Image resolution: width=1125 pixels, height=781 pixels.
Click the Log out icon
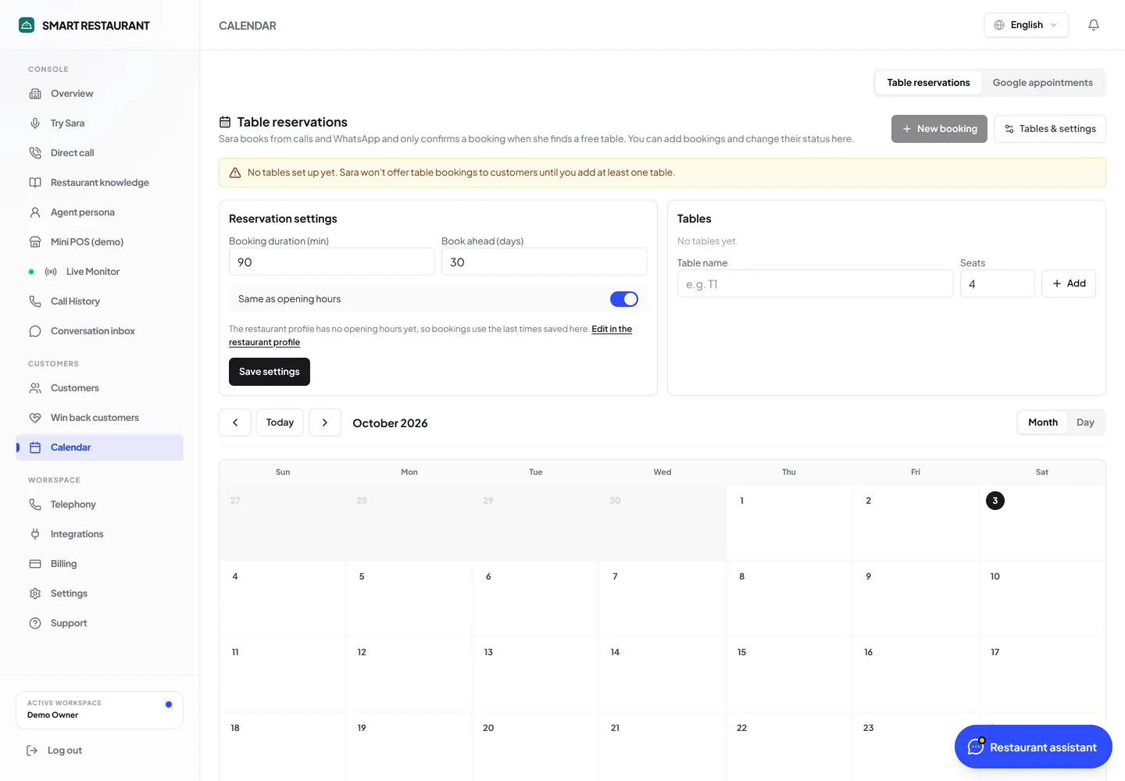pyautogui.click(x=32, y=751)
